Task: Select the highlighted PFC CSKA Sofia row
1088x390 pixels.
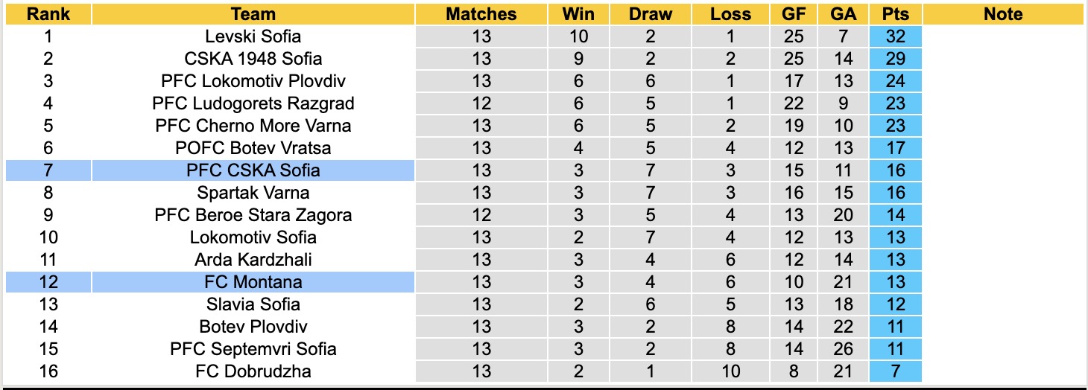Action: click(x=253, y=170)
